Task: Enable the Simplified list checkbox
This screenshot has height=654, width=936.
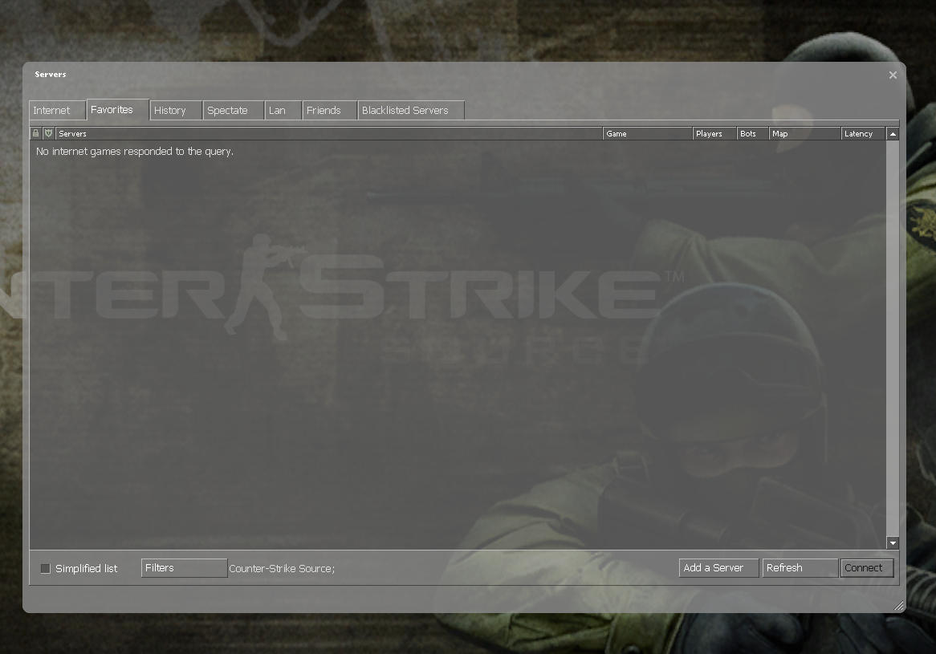Action: [46, 568]
